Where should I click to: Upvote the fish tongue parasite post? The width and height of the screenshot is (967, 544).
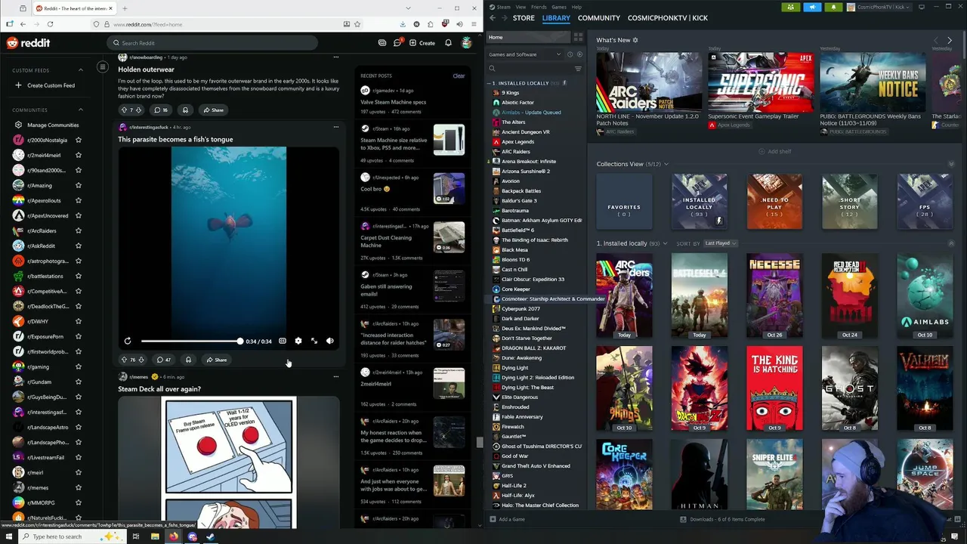click(x=124, y=360)
